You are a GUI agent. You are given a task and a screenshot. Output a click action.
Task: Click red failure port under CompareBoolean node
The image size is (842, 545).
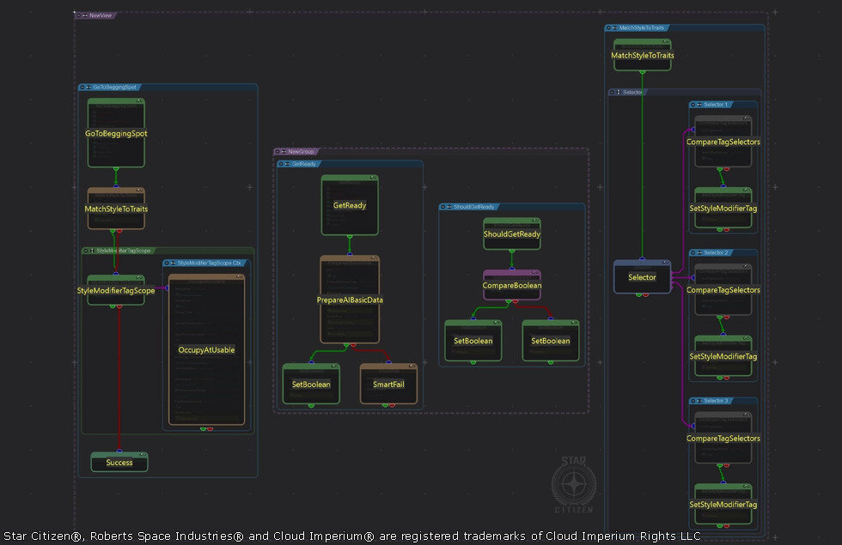(x=516, y=301)
